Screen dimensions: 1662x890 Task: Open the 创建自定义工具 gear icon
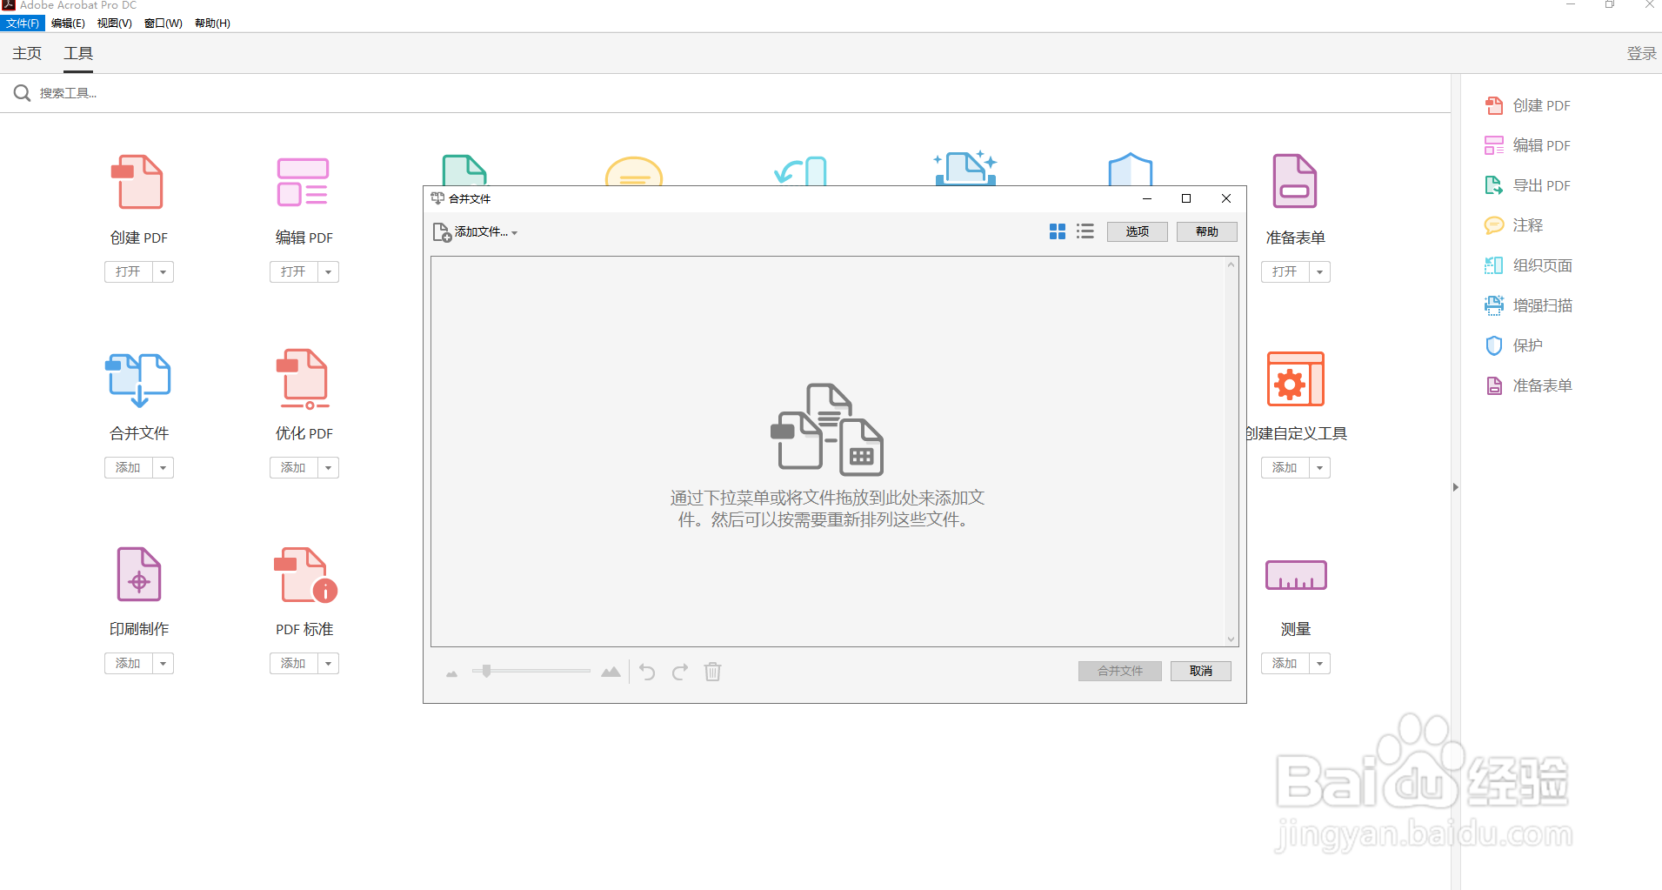tap(1296, 378)
